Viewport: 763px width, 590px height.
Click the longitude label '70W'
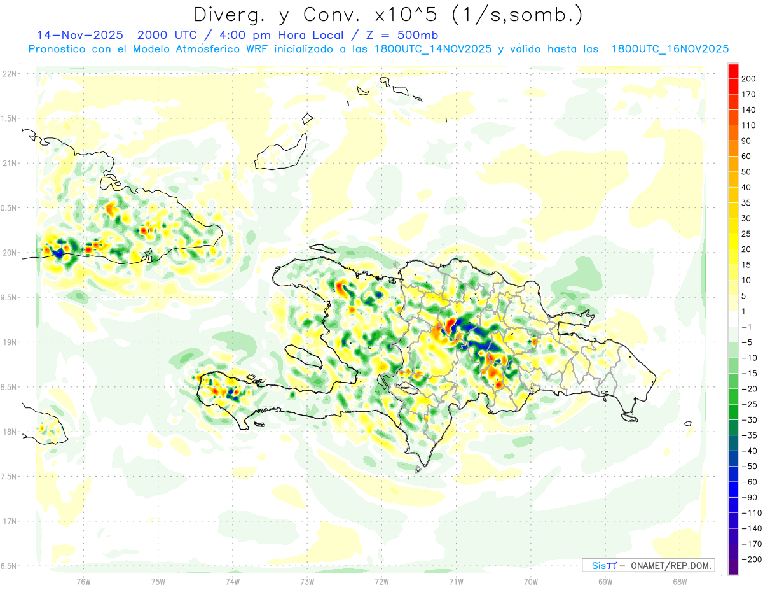(x=531, y=580)
